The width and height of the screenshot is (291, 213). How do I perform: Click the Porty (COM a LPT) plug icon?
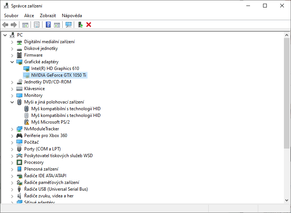19,149
